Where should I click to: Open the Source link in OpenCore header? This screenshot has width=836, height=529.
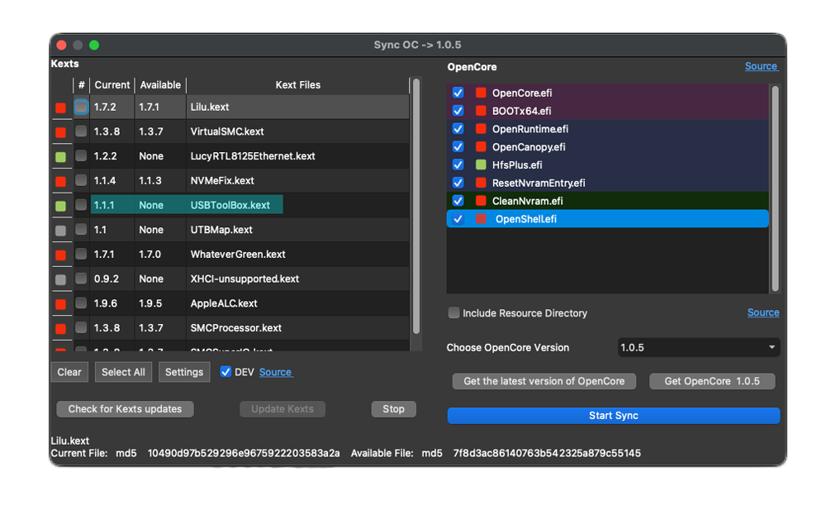pos(761,66)
